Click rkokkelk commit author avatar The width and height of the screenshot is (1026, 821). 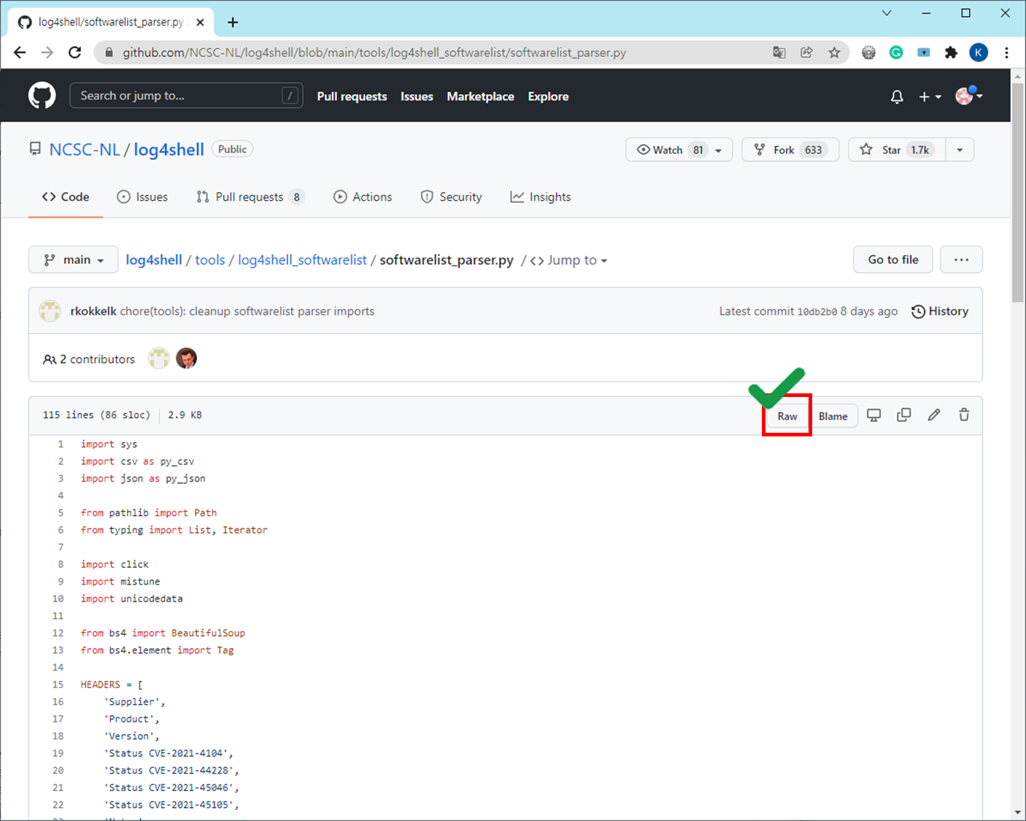coord(50,311)
